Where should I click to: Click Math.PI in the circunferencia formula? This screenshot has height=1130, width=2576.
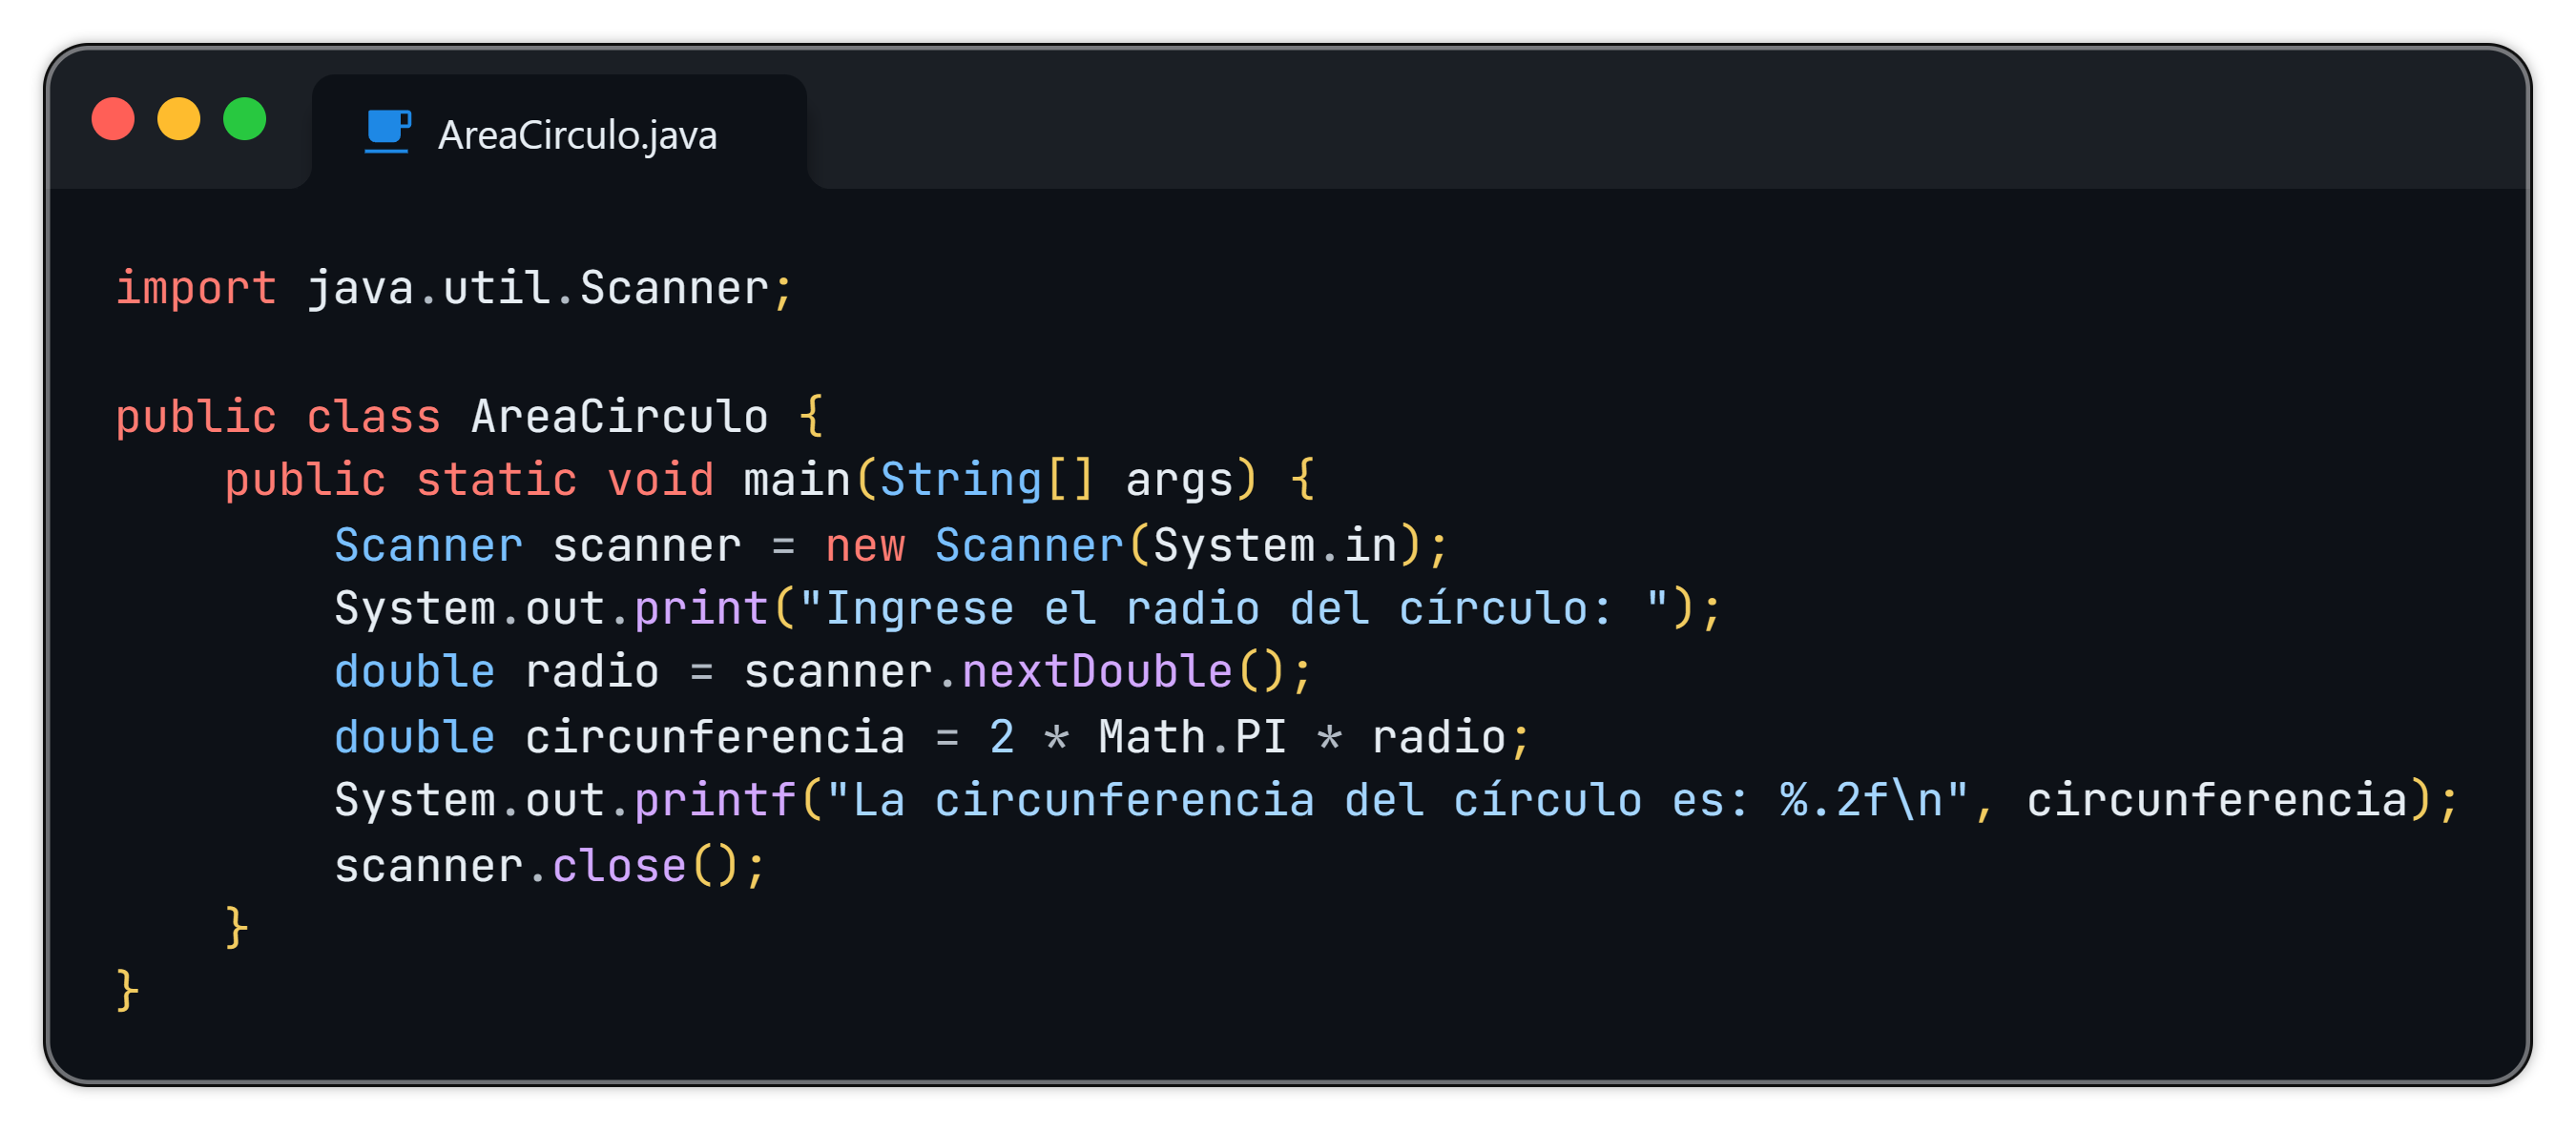[x=1192, y=737]
